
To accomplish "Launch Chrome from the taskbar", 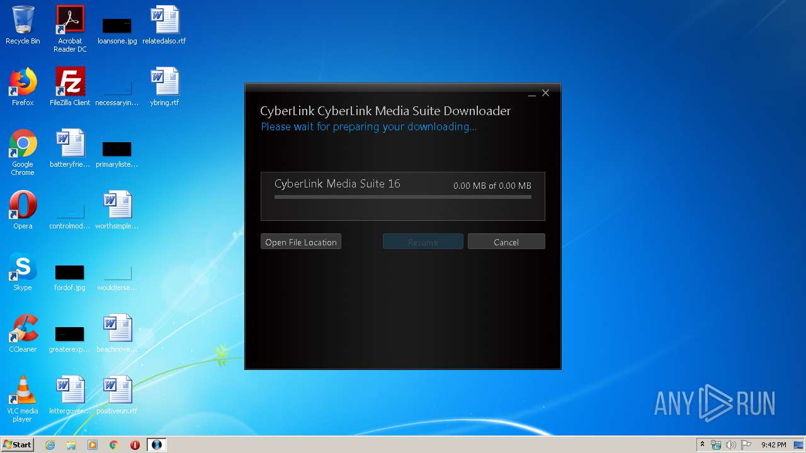I will pyautogui.click(x=114, y=445).
